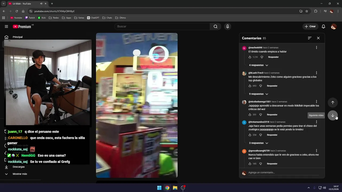Go to Siguiente video arrow
Screen dimensions: 342x192
tap(333, 115)
